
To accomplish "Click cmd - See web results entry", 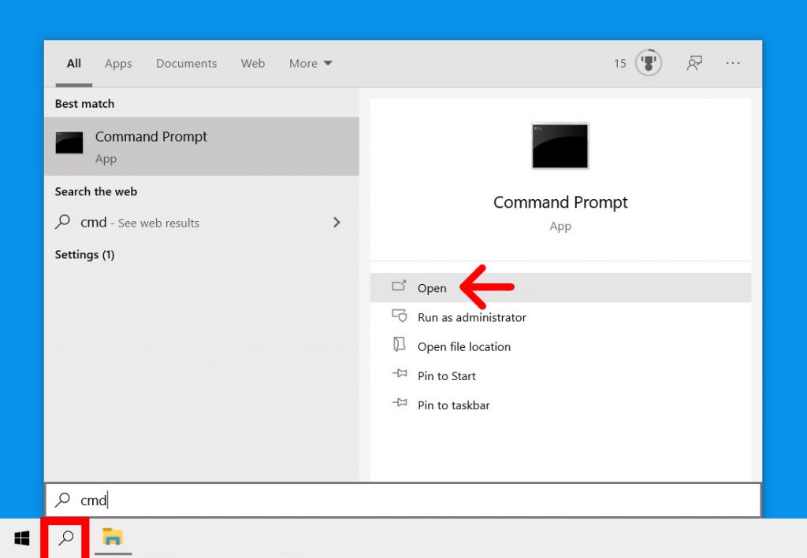I will (201, 223).
